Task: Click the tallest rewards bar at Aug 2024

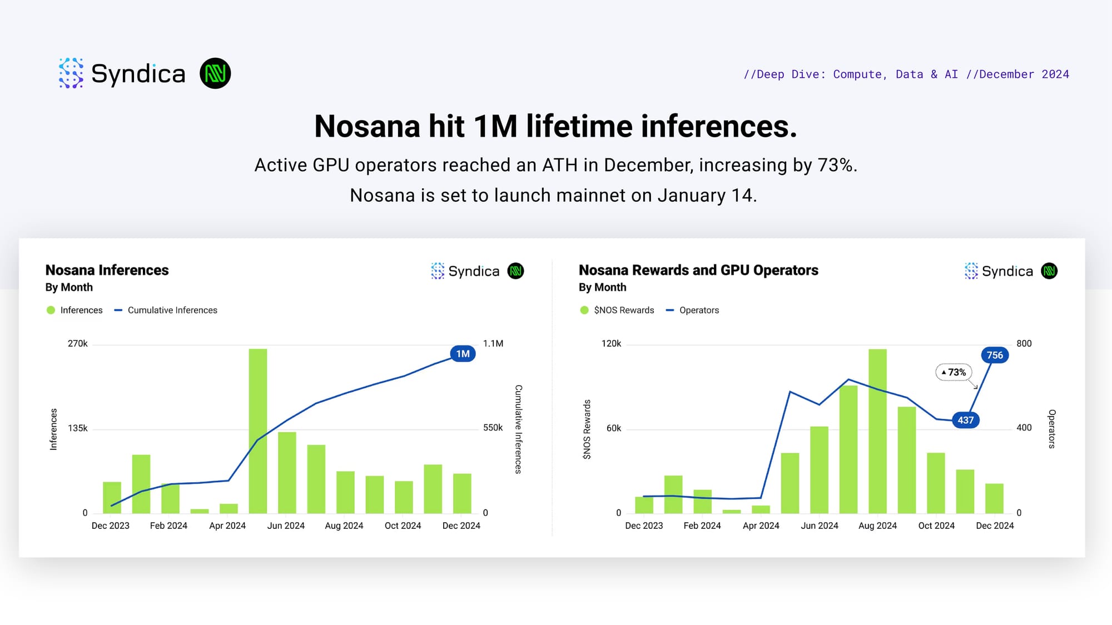Action: [877, 431]
